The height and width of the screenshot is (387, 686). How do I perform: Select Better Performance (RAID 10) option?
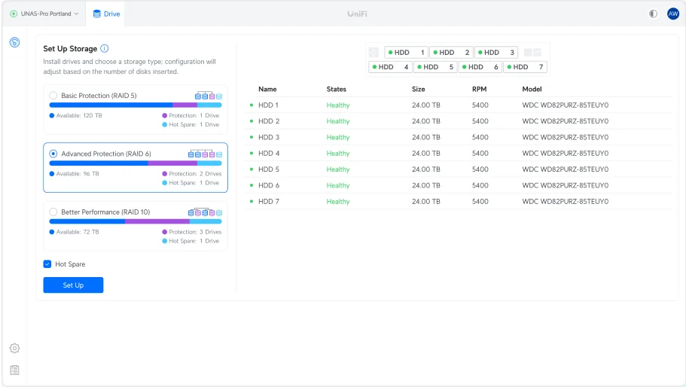click(53, 212)
